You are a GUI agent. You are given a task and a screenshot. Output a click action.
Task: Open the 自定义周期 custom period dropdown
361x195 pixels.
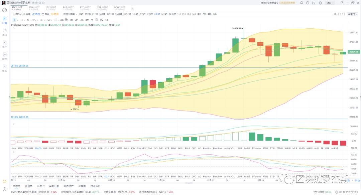[x=70, y=14]
